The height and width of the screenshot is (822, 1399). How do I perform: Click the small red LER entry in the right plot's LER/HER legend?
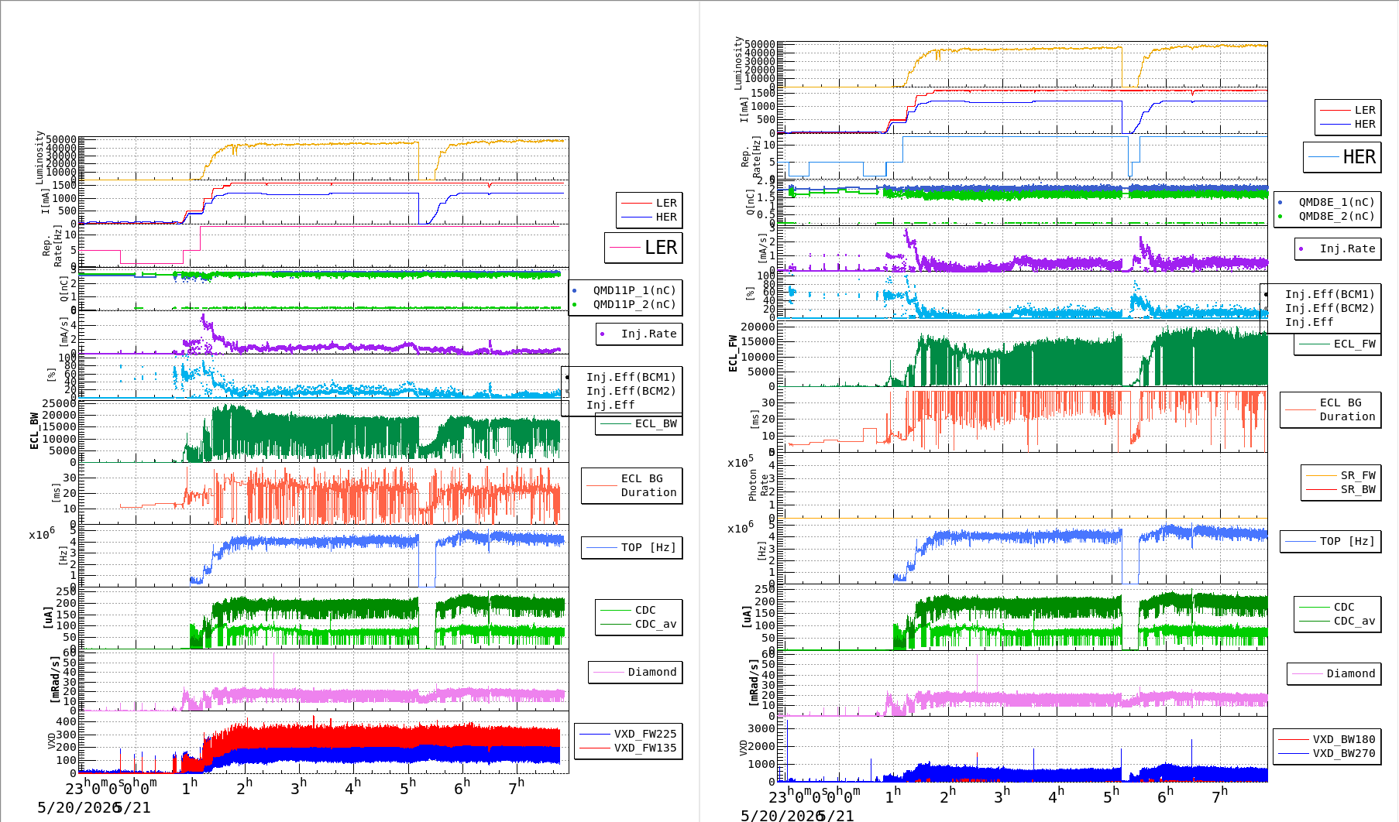[x=1349, y=110]
